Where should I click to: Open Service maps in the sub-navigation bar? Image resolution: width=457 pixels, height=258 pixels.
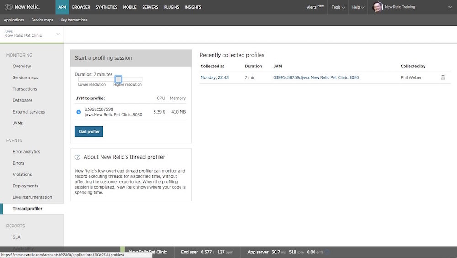(x=42, y=20)
